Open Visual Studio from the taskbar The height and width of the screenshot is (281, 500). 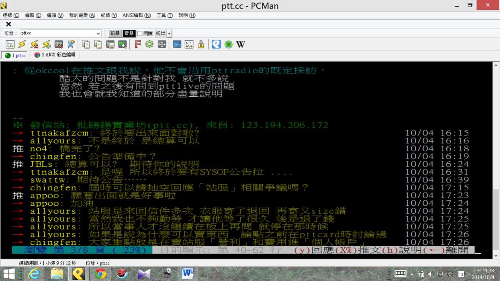tap(144, 274)
